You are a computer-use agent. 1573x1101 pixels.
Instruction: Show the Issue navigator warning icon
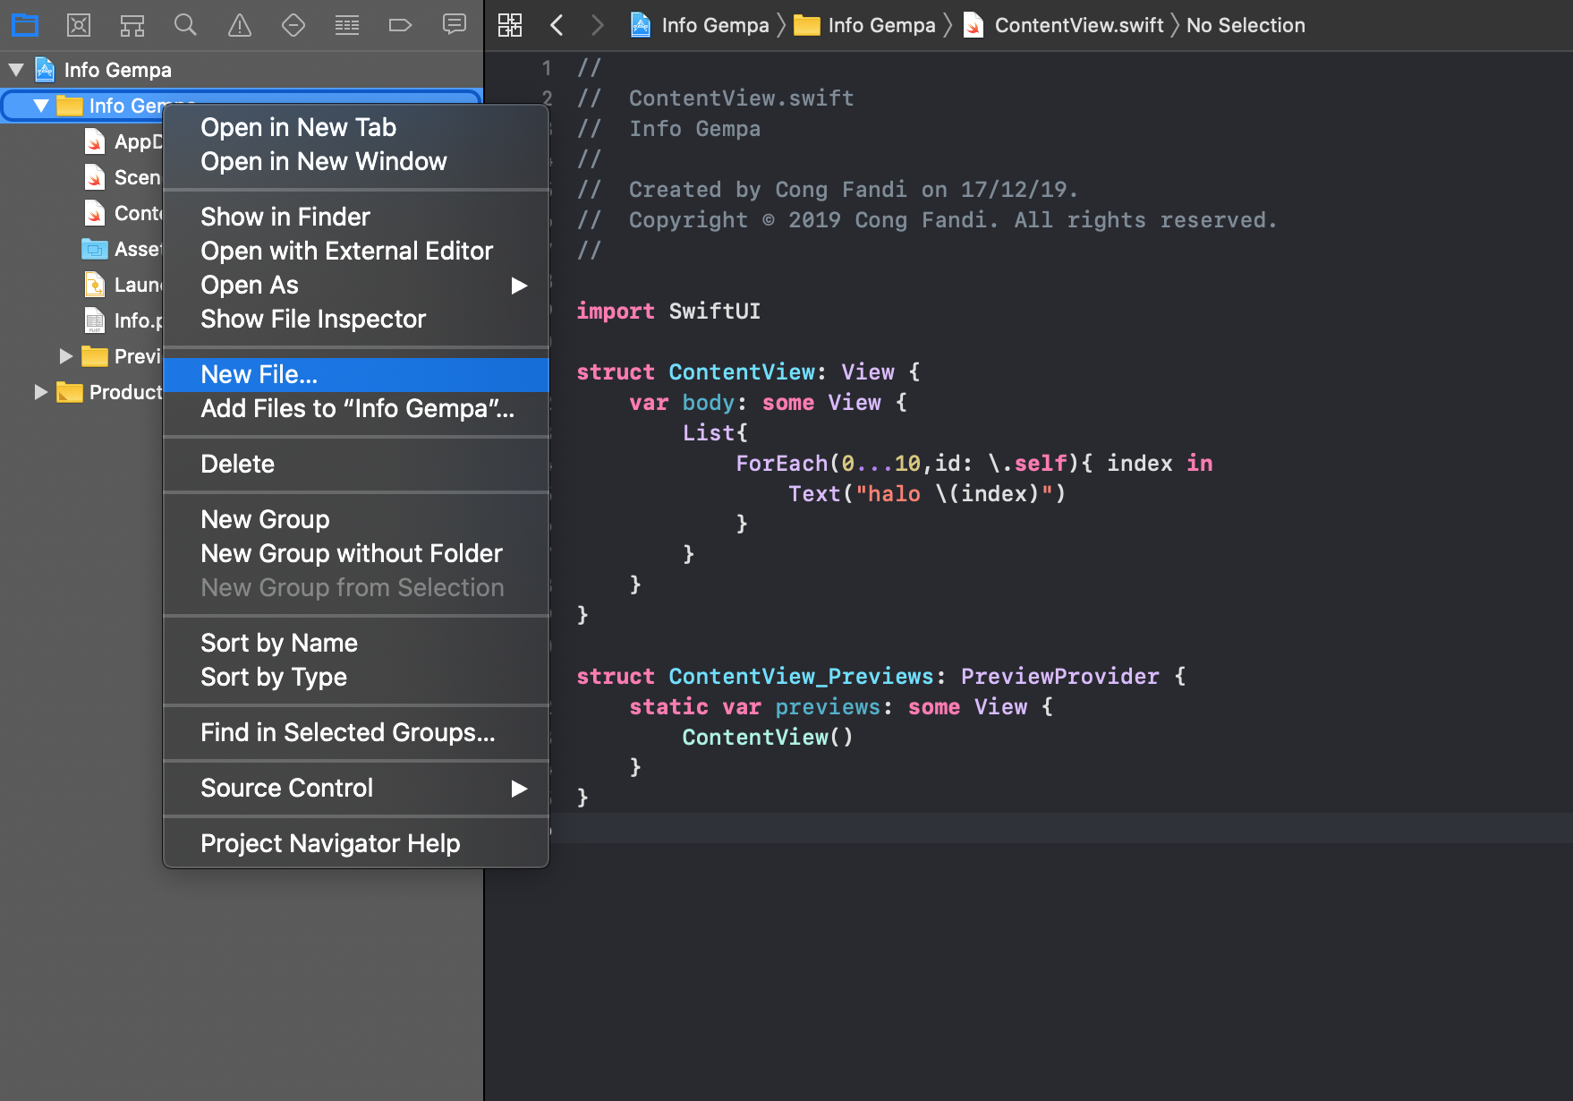click(x=240, y=25)
